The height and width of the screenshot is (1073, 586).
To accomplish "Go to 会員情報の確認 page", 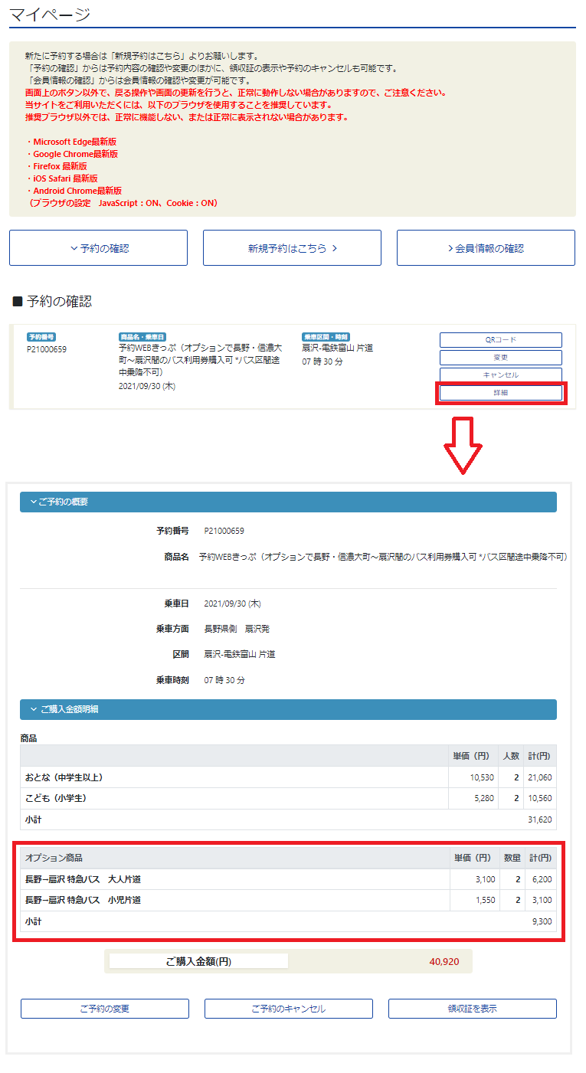I will [486, 248].
